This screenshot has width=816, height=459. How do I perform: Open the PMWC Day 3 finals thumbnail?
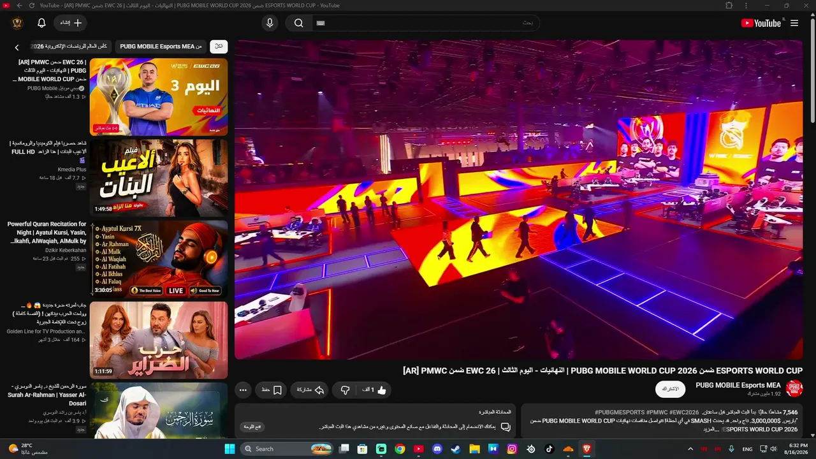point(159,97)
